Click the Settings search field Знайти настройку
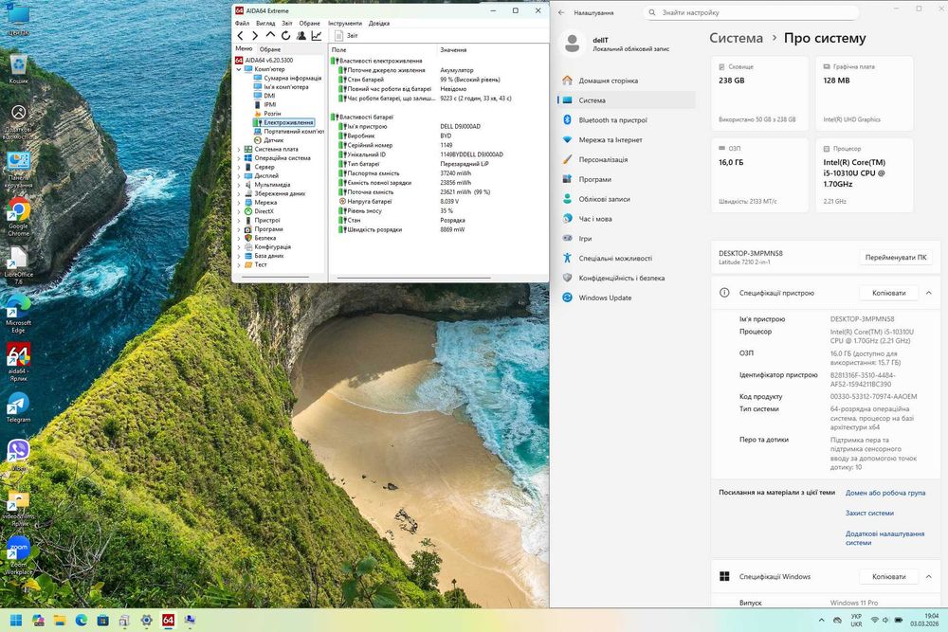 click(x=752, y=12)
